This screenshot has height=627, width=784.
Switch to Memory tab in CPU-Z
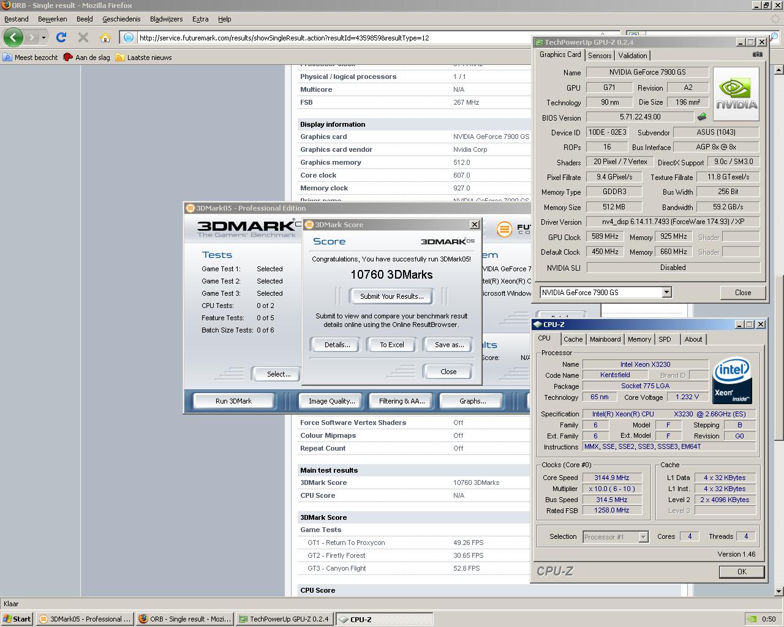[x=639, y=339]
